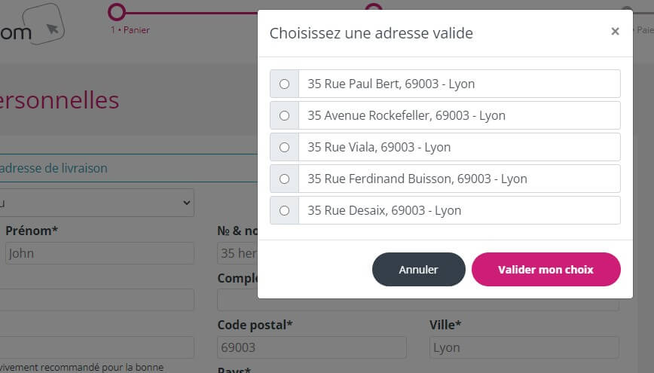Click the second checkout step circle
The width and height of the screenshot is (654, 373).
click(x=373, y=8)
